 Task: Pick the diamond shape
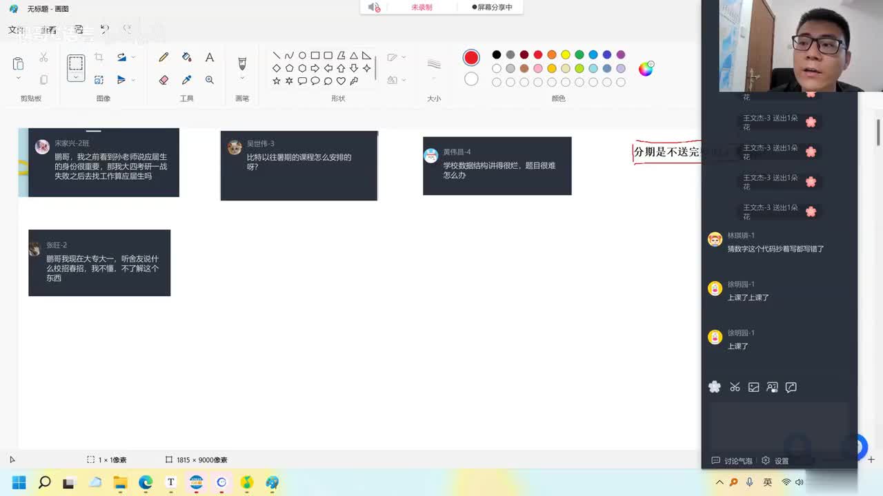[277, 68]
